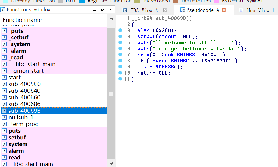
Task: Select the sub_400640 function in list
Action: click(x=54, y=91)
